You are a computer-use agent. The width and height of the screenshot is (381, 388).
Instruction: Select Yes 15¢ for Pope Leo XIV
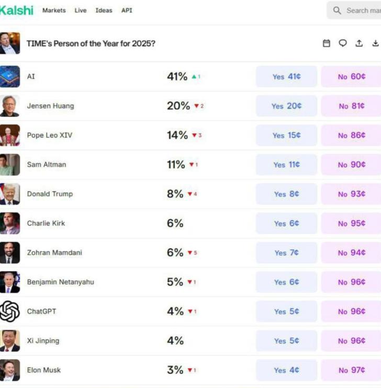click(x=286, y=135)
